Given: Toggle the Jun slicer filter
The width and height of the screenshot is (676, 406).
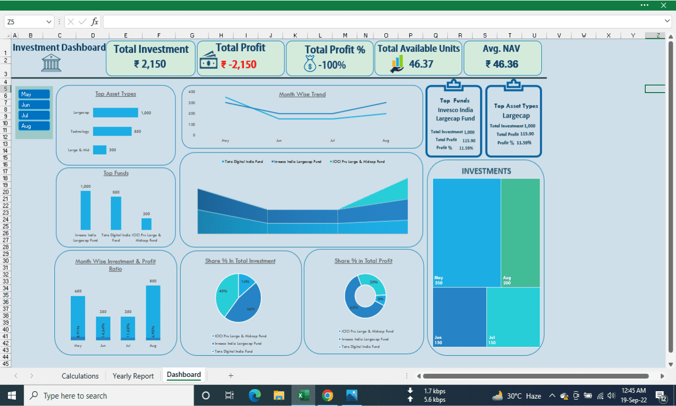Looking at the screenshot, I should click(x=34, y=105).
